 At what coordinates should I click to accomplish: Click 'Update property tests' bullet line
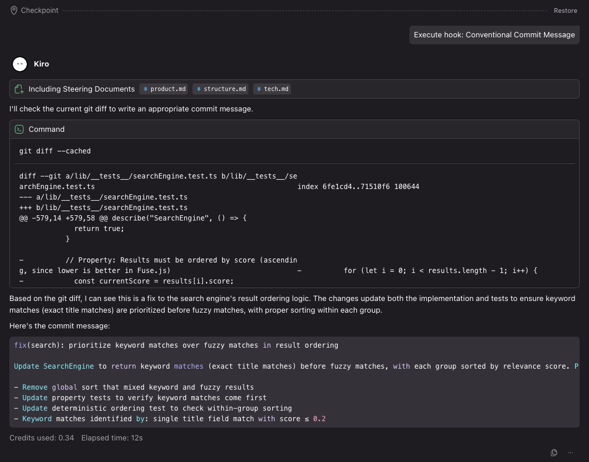(140, 398)
